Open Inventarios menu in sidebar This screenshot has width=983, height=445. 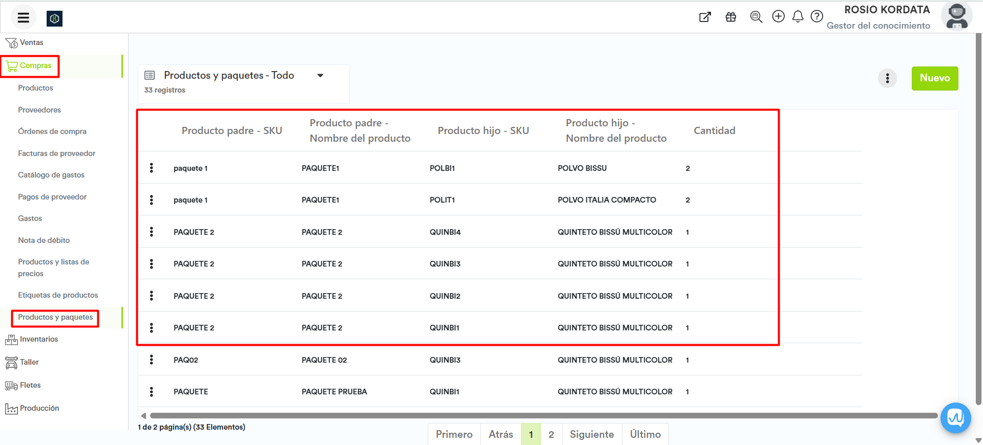tap(39, 339)
